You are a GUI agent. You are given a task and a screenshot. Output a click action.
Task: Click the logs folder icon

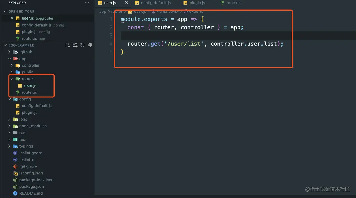pos(16,119)
